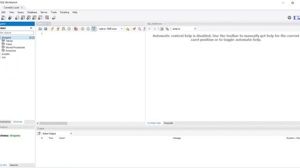This screenshot has width=300, height=168.
Task: Switch to the Snippets tab
Action: coord(168,123)
